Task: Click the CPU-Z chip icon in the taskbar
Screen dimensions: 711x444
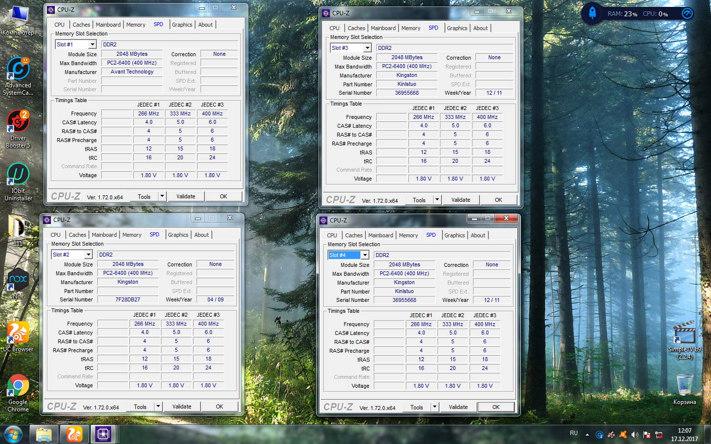Action: 103,434
